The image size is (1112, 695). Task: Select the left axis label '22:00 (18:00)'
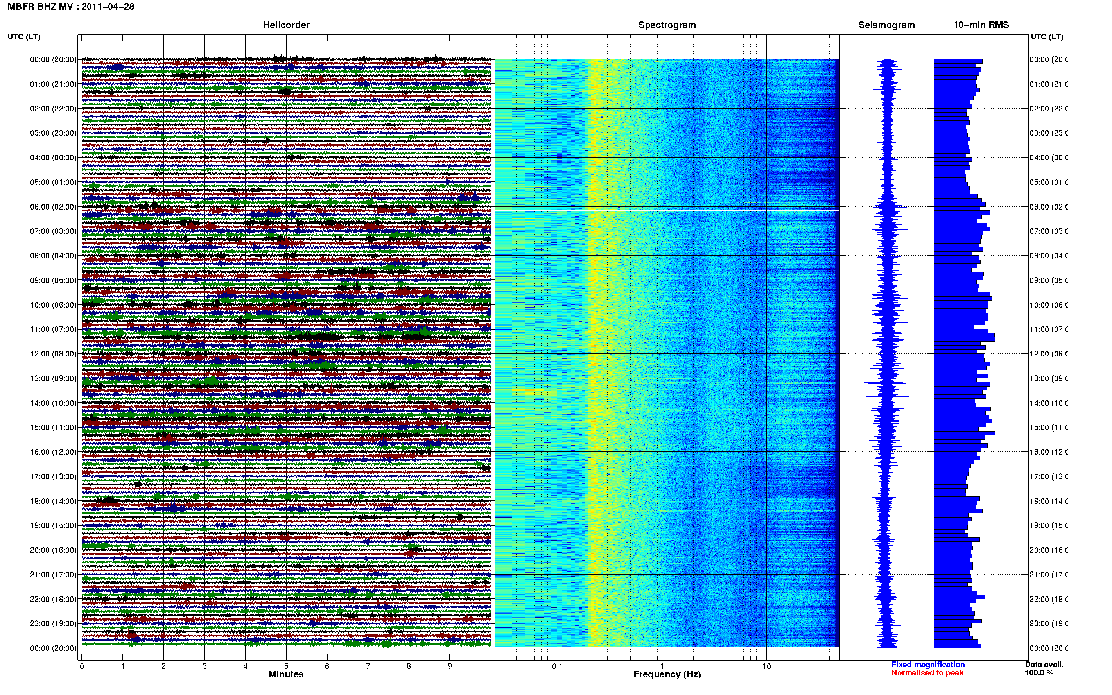pyautogui.click(x=53, y=599)
